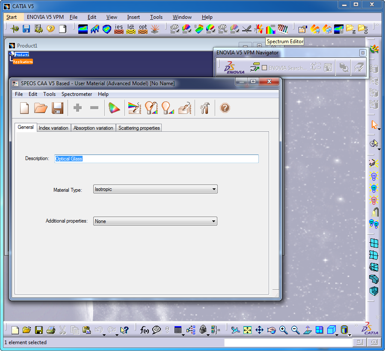
Task: Open the shading cylinder mode dropdown arrow
Action: tap(349, 335)
